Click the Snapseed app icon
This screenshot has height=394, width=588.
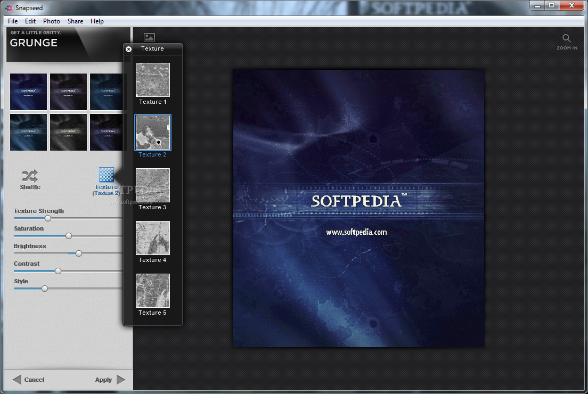[8, 7]
